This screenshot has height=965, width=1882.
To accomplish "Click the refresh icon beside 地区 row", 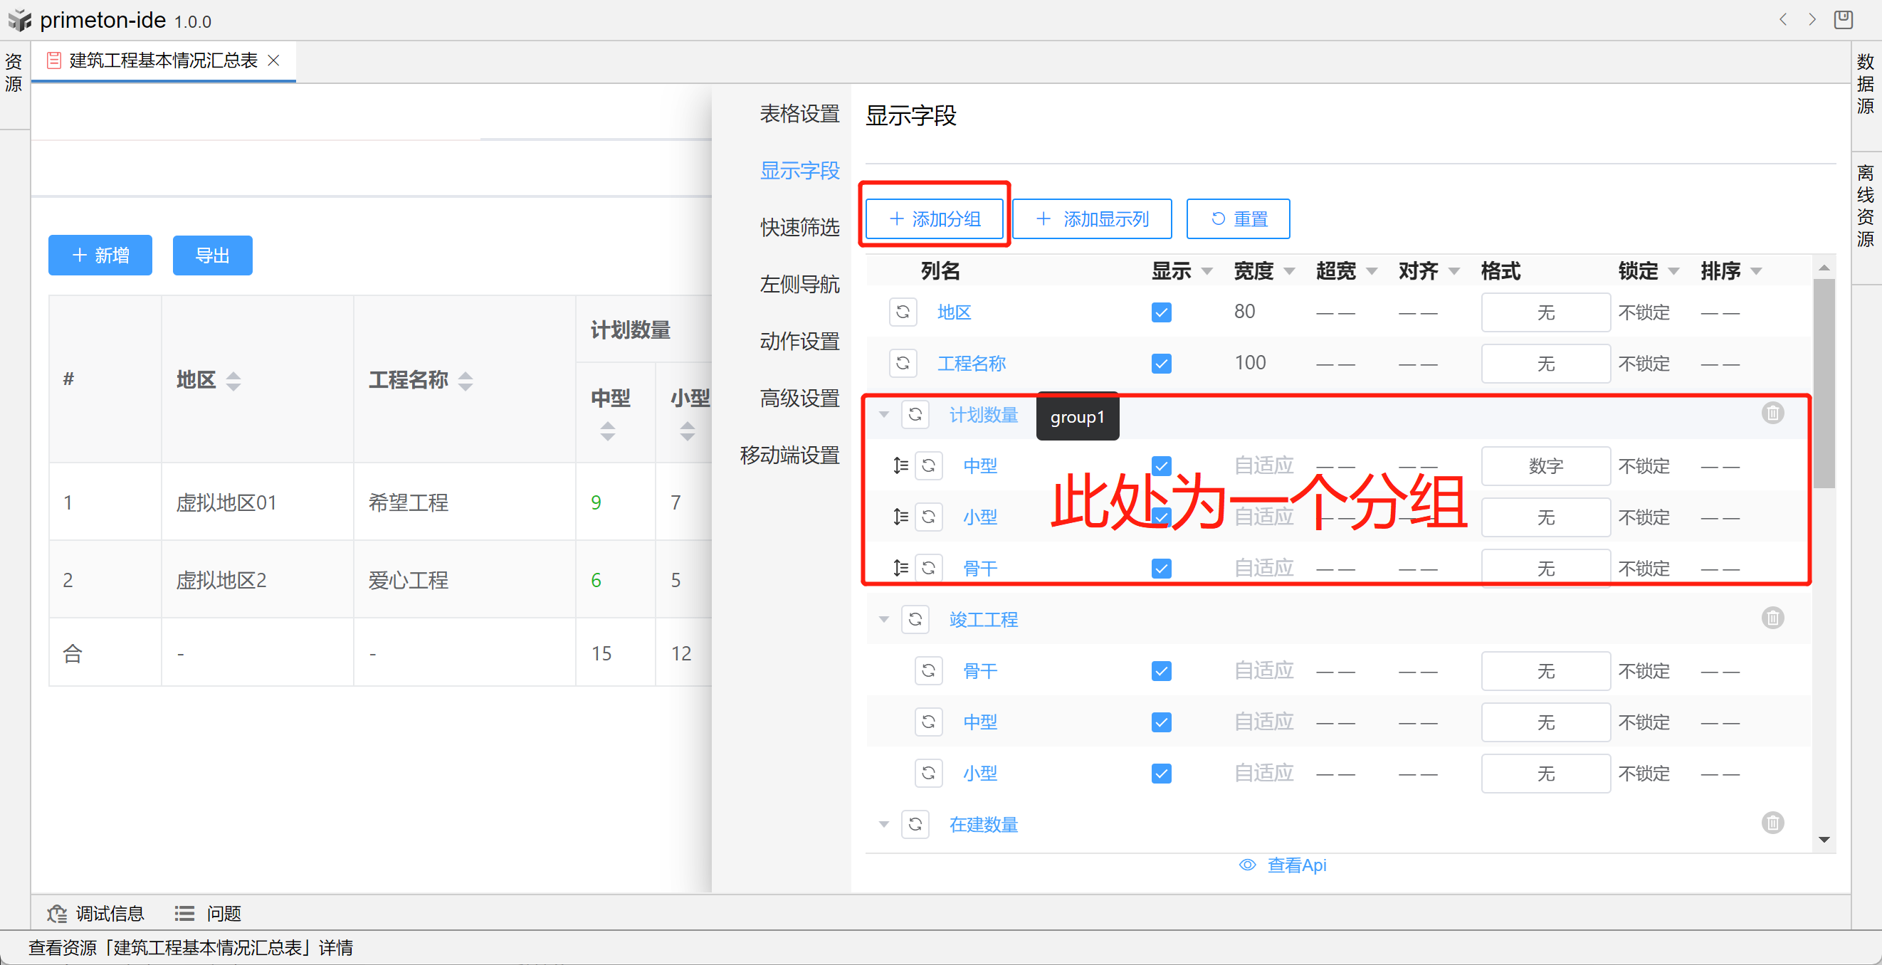I will pos(903,312).
